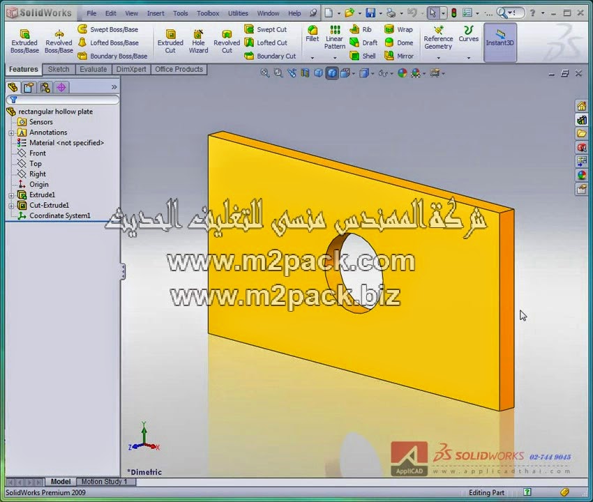This screenshot has height=502, width=593.
Task: Click the Rebuild traffic light icon
Action: (x=454, y=13)
